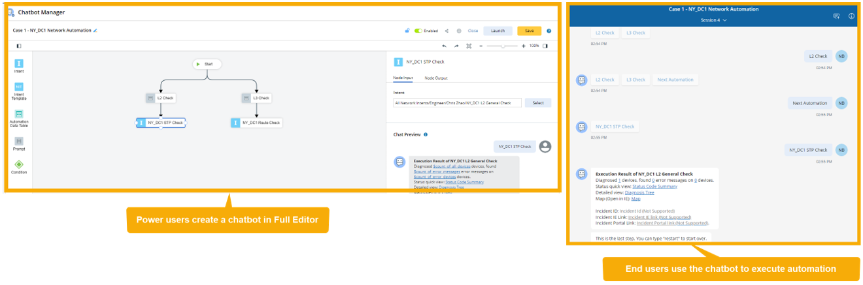Toggle the right properties panel

(545, 46)
